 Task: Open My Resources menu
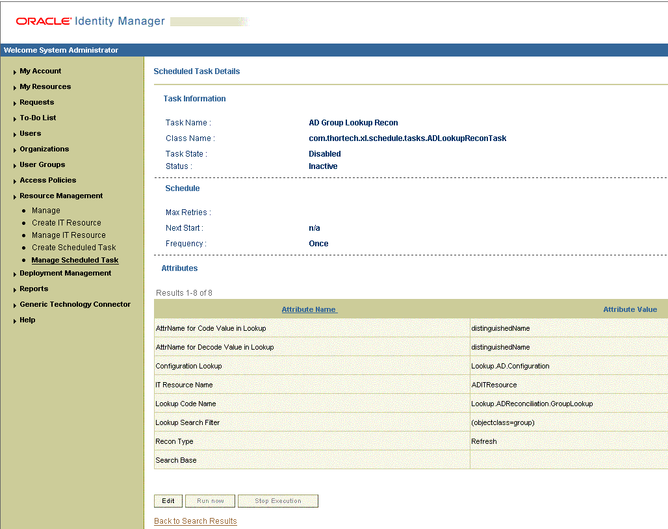45,86
